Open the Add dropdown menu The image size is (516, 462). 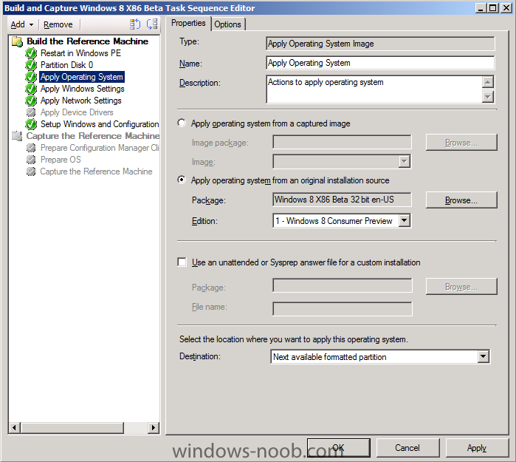[21, 24]
